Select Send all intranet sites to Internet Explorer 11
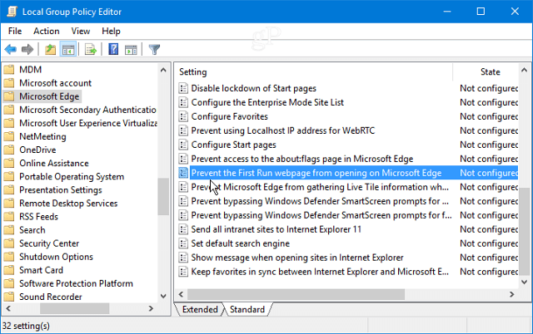This screenshot has width=533, height=334. [x=276, y=229]
